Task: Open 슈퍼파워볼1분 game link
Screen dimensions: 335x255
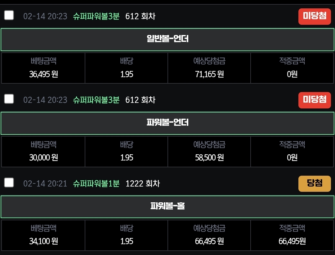Action: [x=96, y=183]
